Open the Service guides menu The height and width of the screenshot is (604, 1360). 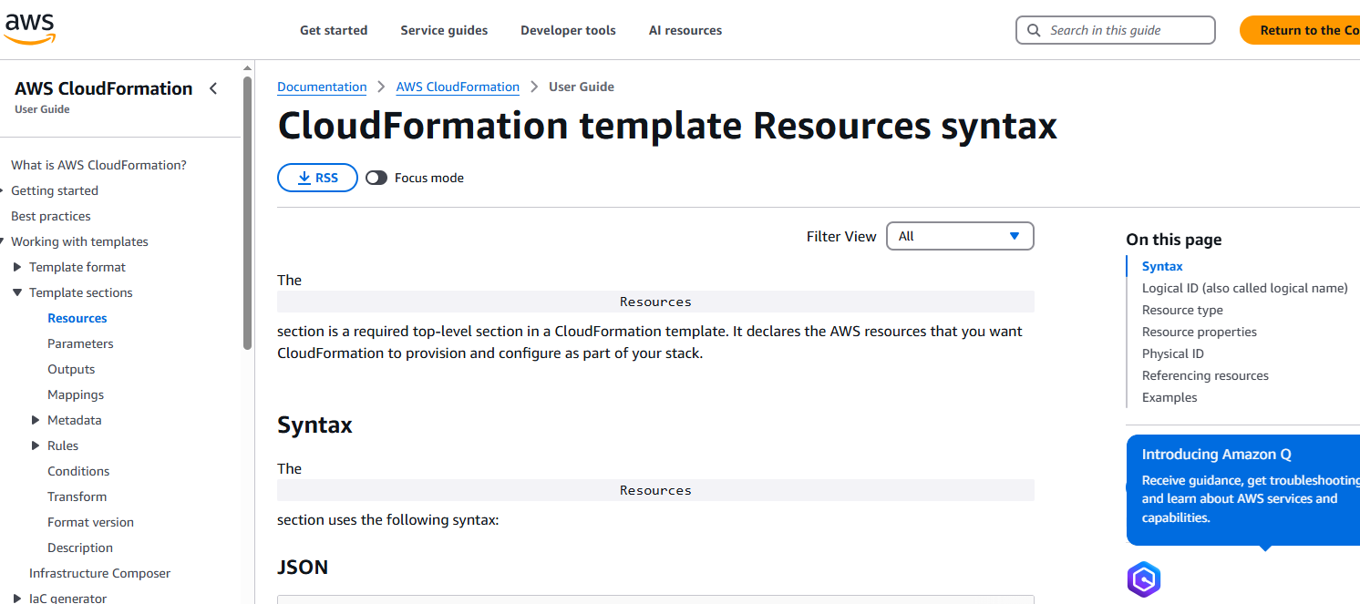(444, 30)
